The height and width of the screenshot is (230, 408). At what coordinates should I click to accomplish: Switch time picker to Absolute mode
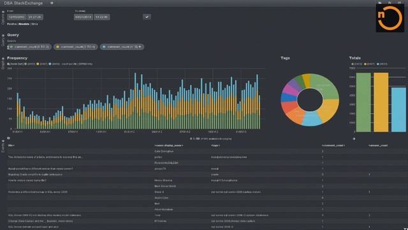click(x=24, y=24)
